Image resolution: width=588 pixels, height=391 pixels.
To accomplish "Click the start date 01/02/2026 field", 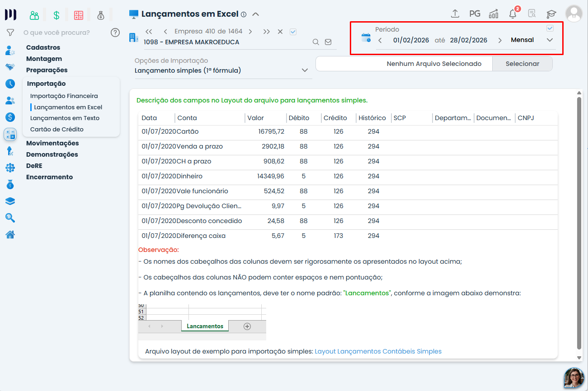I will click(x=411, y=40).
